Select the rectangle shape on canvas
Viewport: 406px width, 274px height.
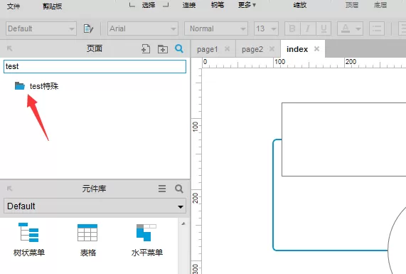point(344,139)
